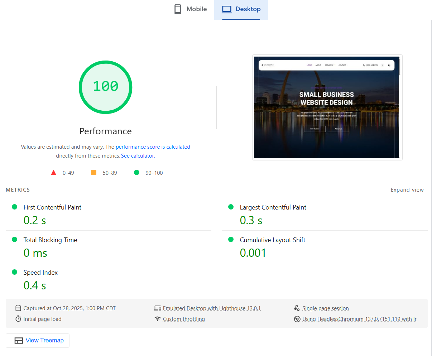Click the See calculator link
The image size is (432, 356).
point(138,155)
